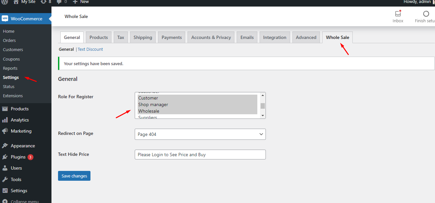This screenshot has width=435, height=203.
Task: Open Appearance paintbrush icon
Action: point(5,146)
